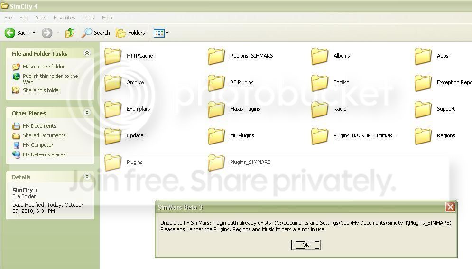Screen dimensions: 472x269
Task: Open the View menu
Action: click(x=41, y=18)
